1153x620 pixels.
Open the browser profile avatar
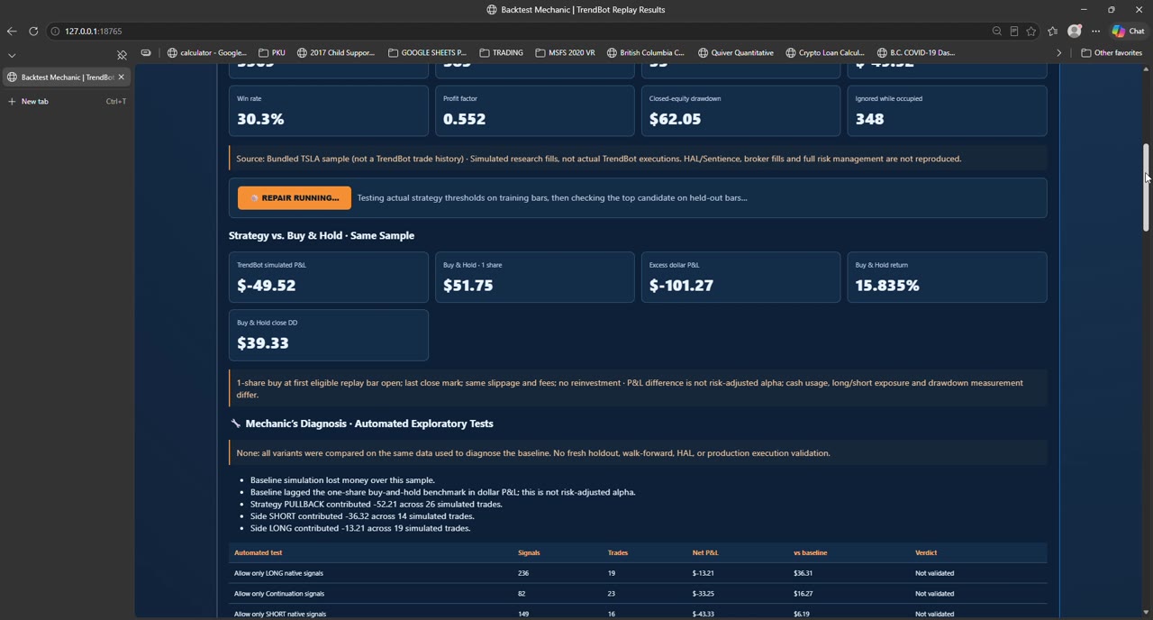pyautogui.click(x=1075, y=31)
